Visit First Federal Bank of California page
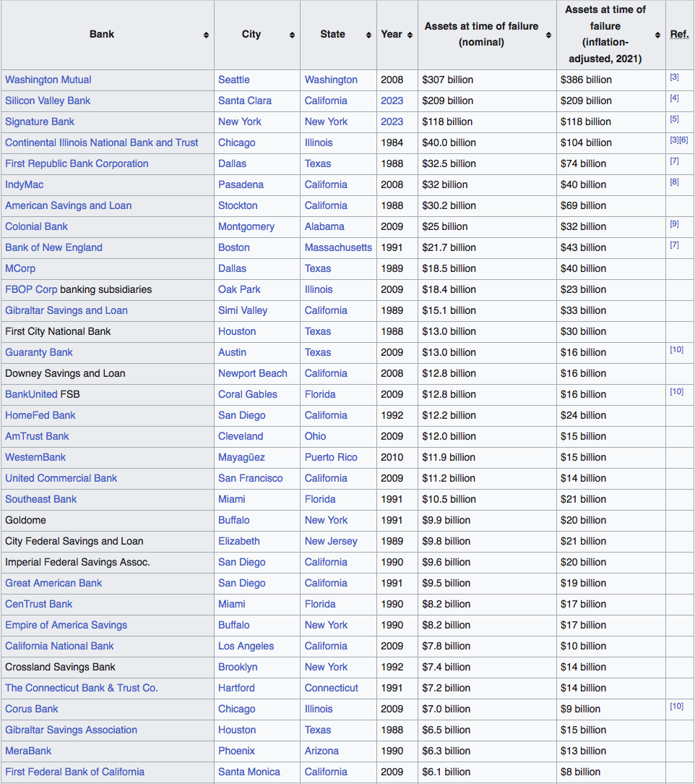This screenshot has height=784, width=695. coord(74,772)
